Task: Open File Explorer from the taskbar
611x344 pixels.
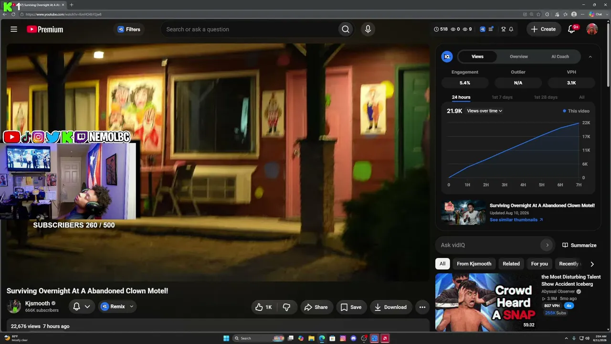Action: pos(311,338)
